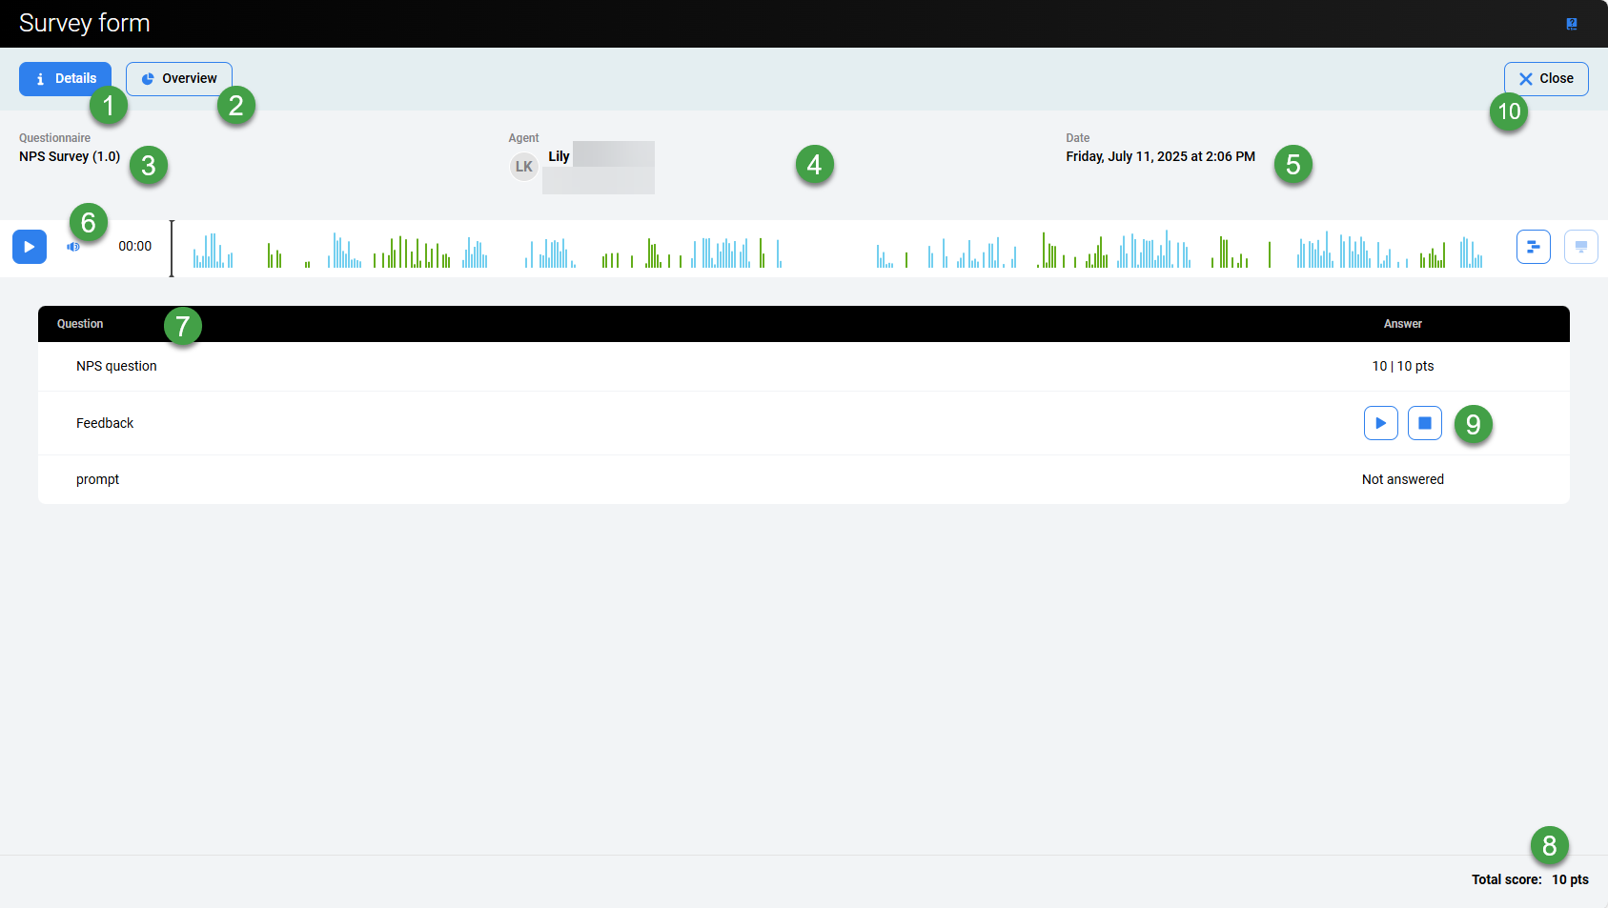Click the screen recording monitor icon

pos(1580,247)
